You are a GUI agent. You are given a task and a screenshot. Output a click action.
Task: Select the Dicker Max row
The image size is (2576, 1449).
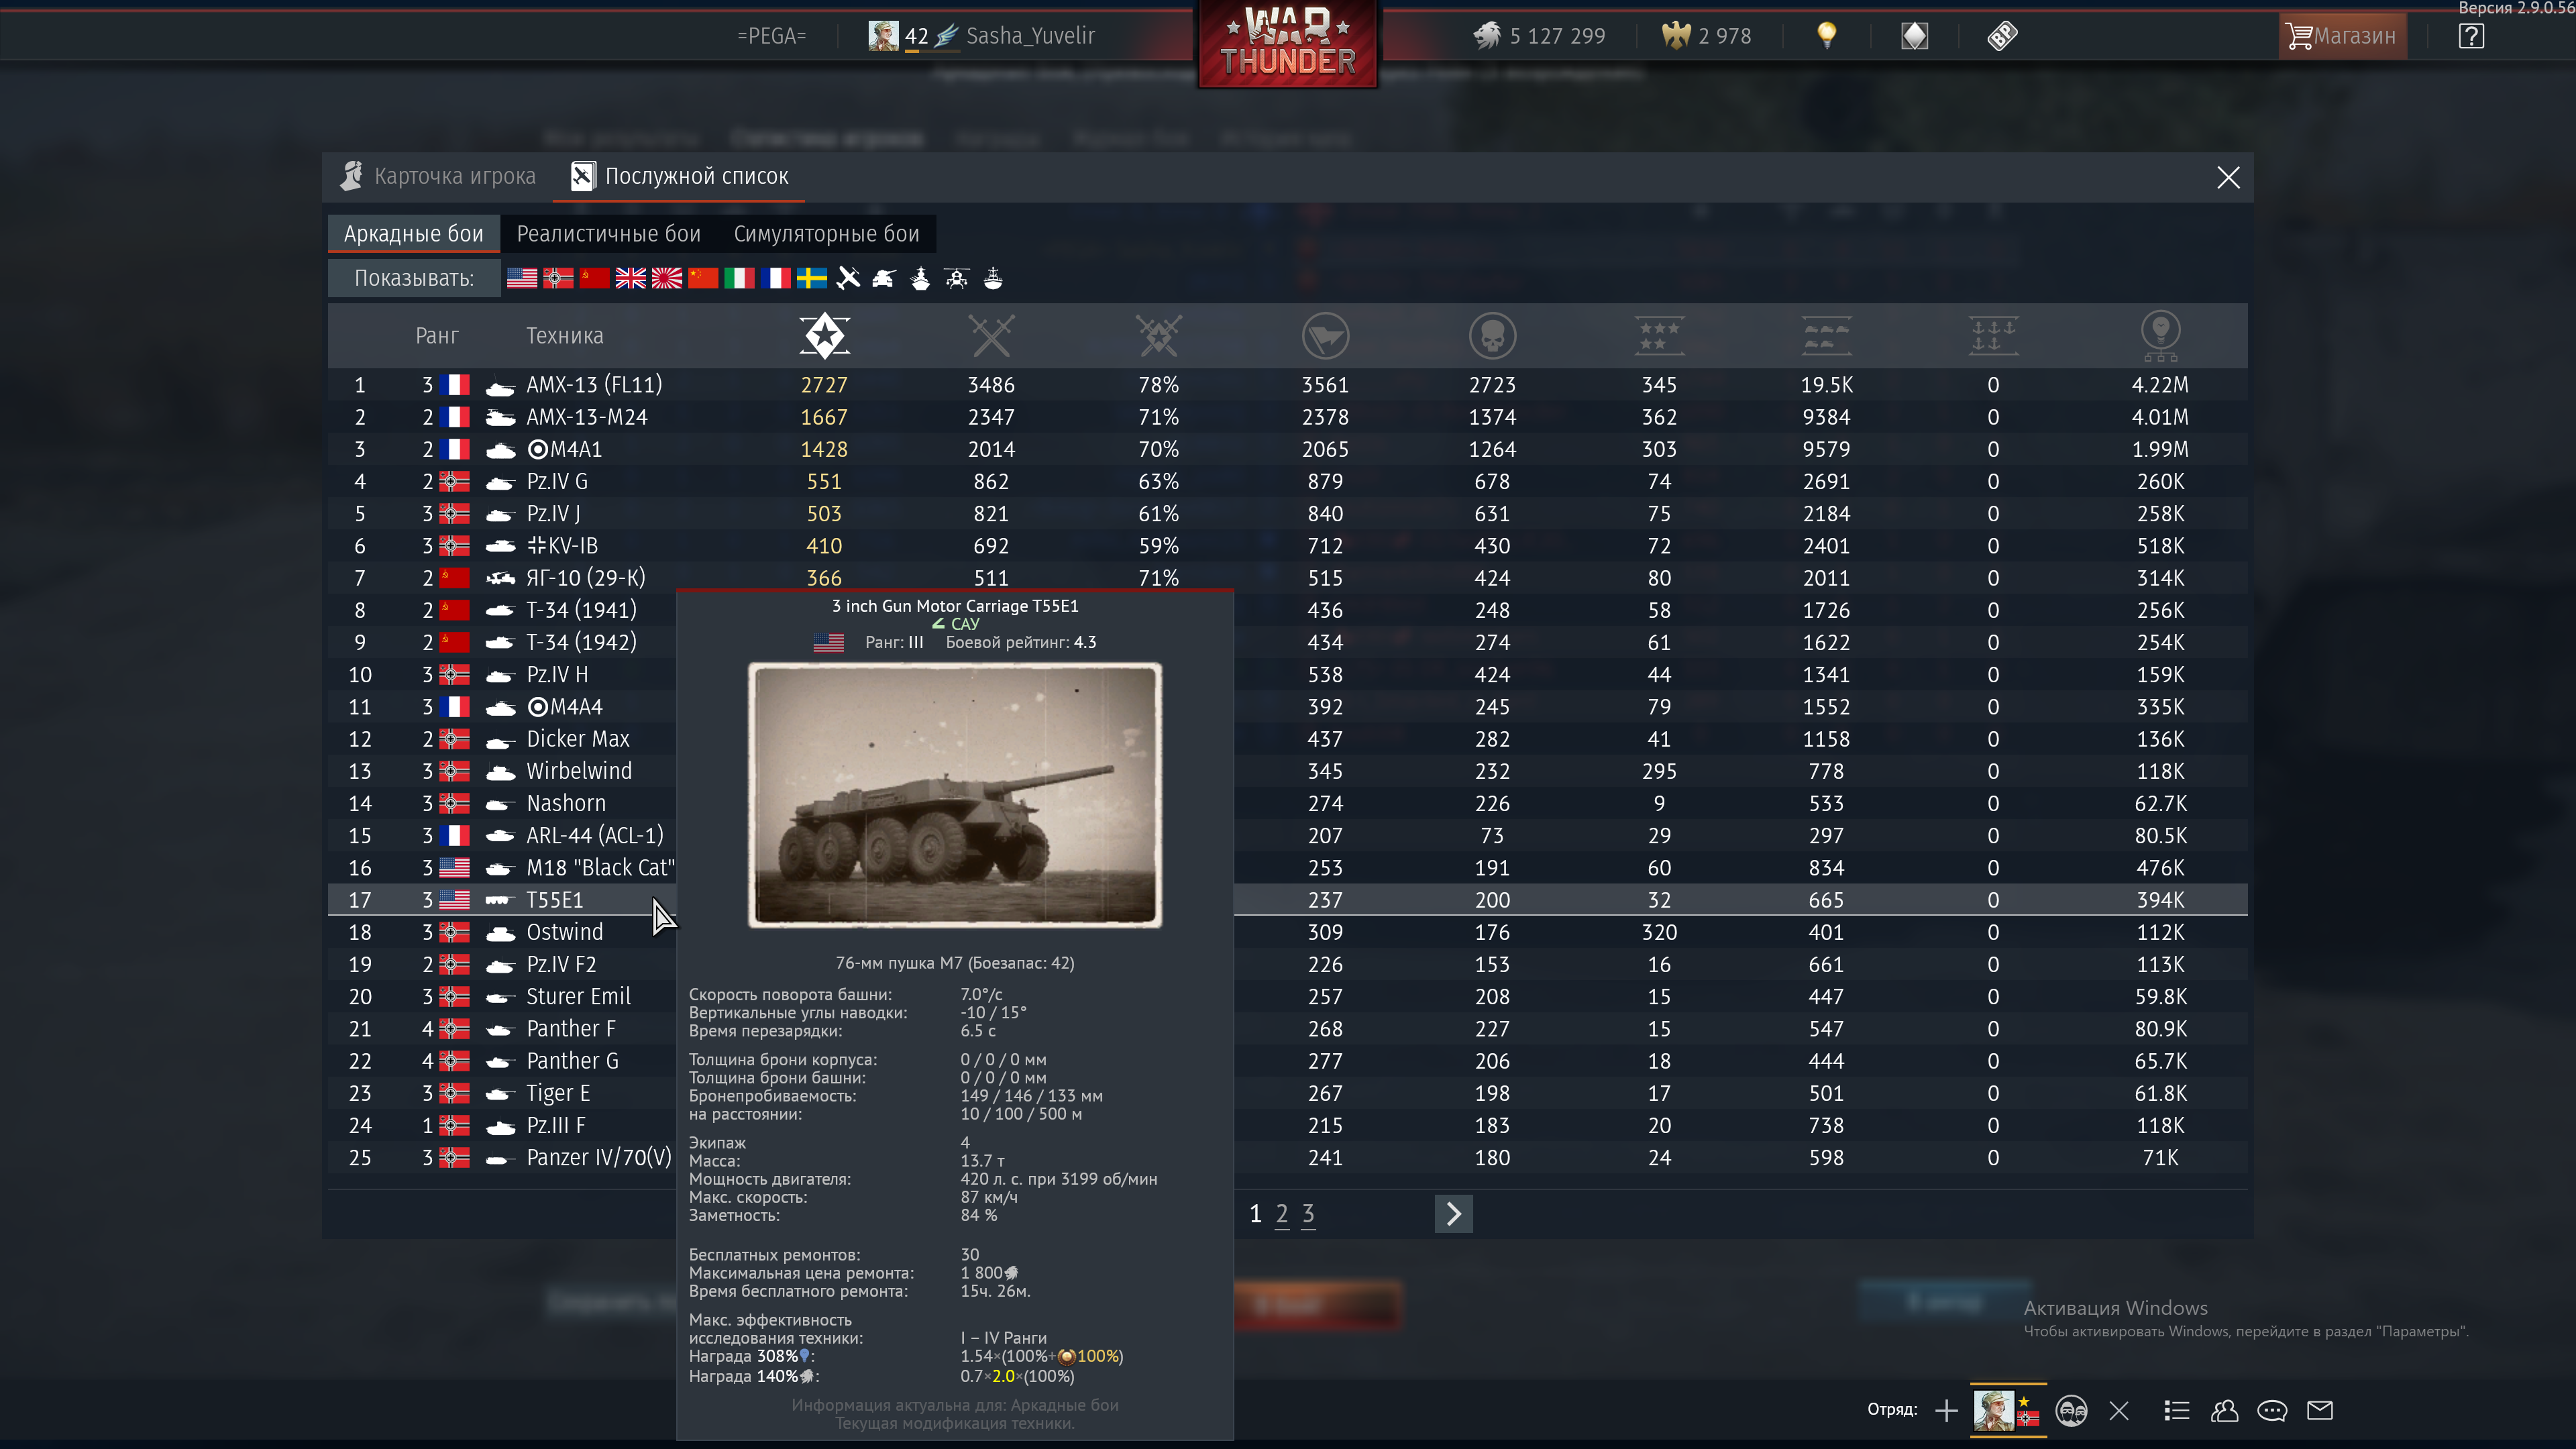pyautogui.click(x=1288, y=739)
